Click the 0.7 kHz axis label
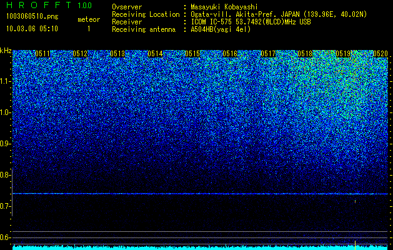Screen dimensions: 393x250 (6, 206)
